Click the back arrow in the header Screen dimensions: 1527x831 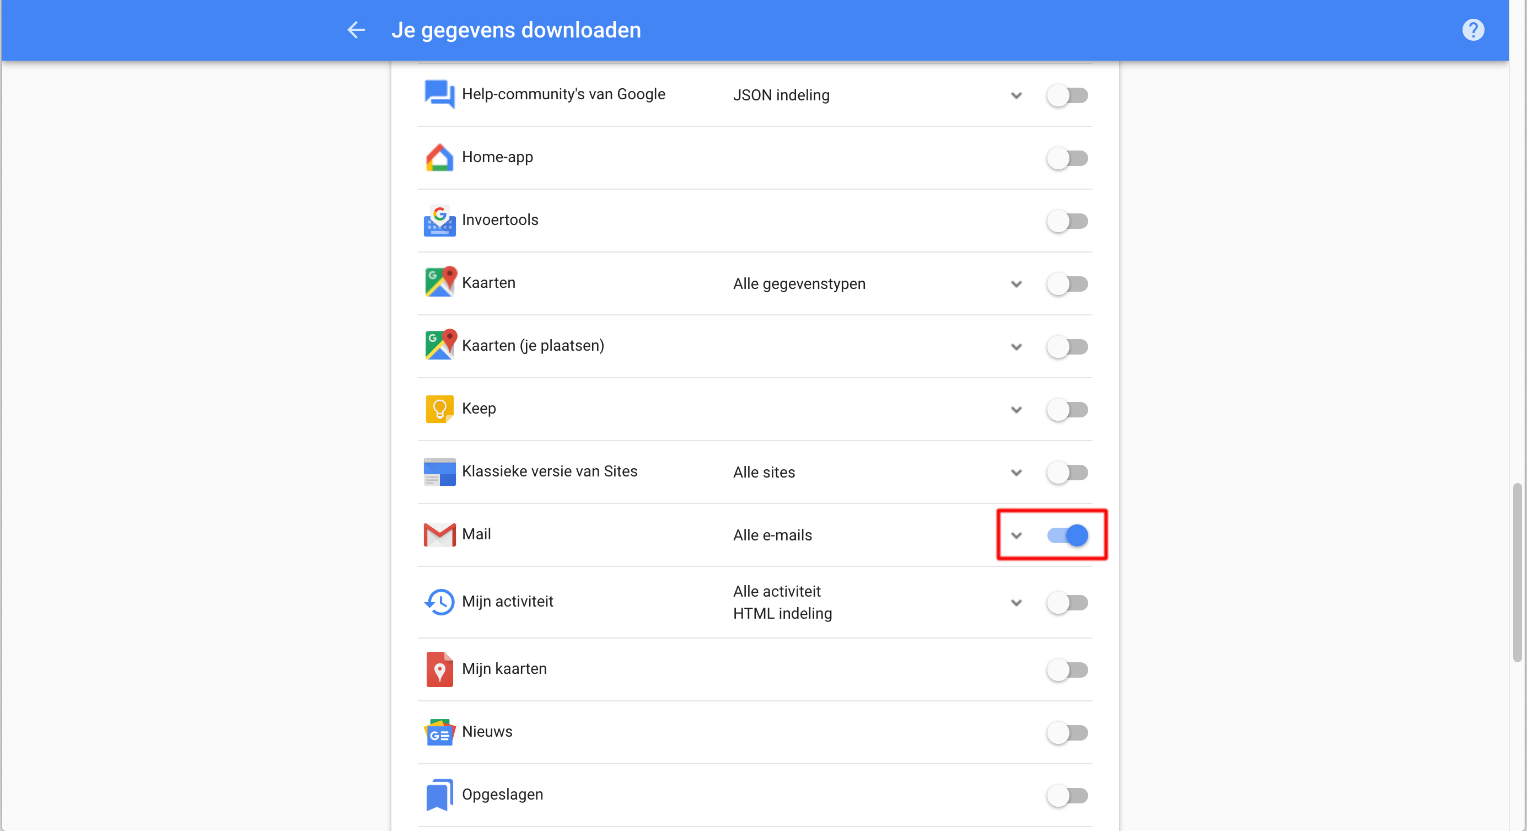pos(356,30)
